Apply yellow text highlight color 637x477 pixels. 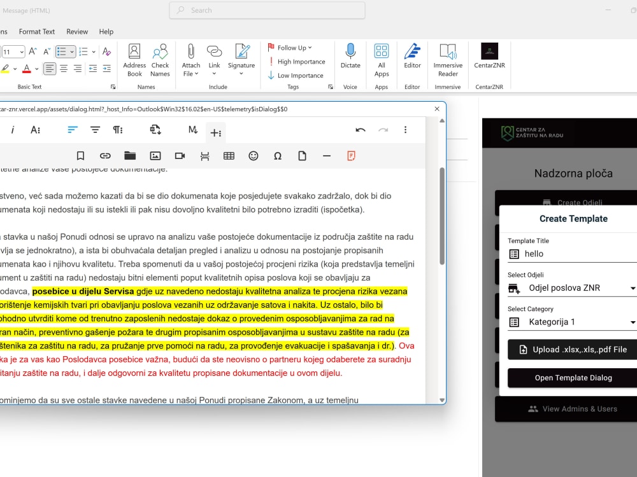[x=5, y=69]
